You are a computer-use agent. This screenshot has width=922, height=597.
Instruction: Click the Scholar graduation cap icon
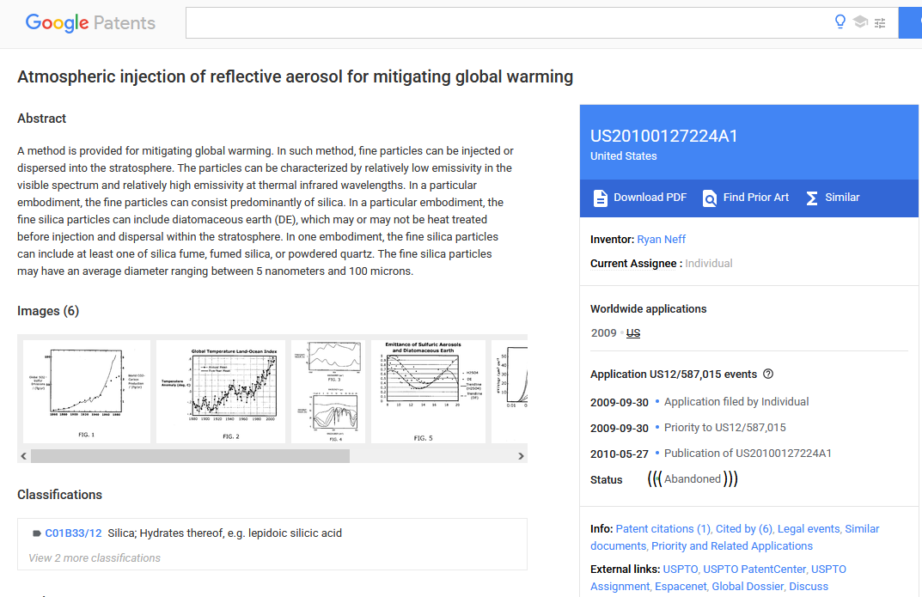click(x=860, y=22)
